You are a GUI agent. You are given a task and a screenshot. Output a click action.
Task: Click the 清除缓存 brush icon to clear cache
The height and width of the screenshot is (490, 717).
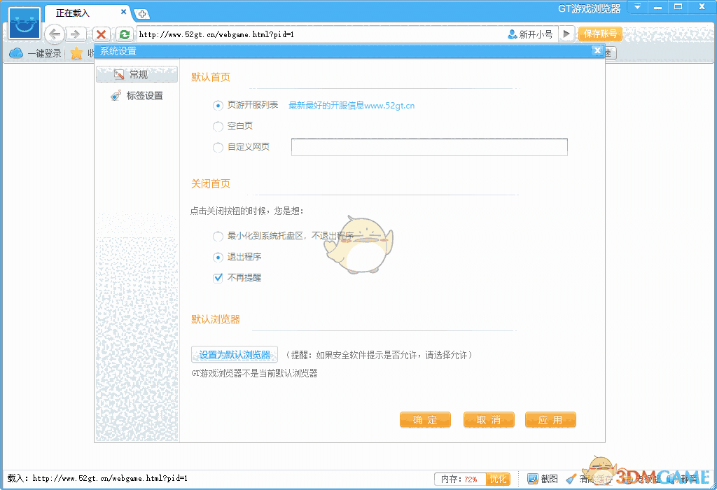pyautogui.click(x=571, y=479)
